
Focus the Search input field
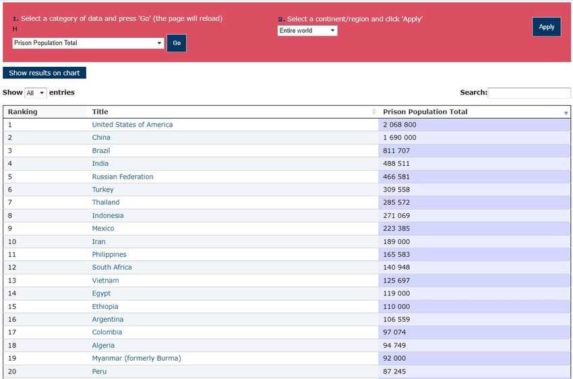click(529, 93)
